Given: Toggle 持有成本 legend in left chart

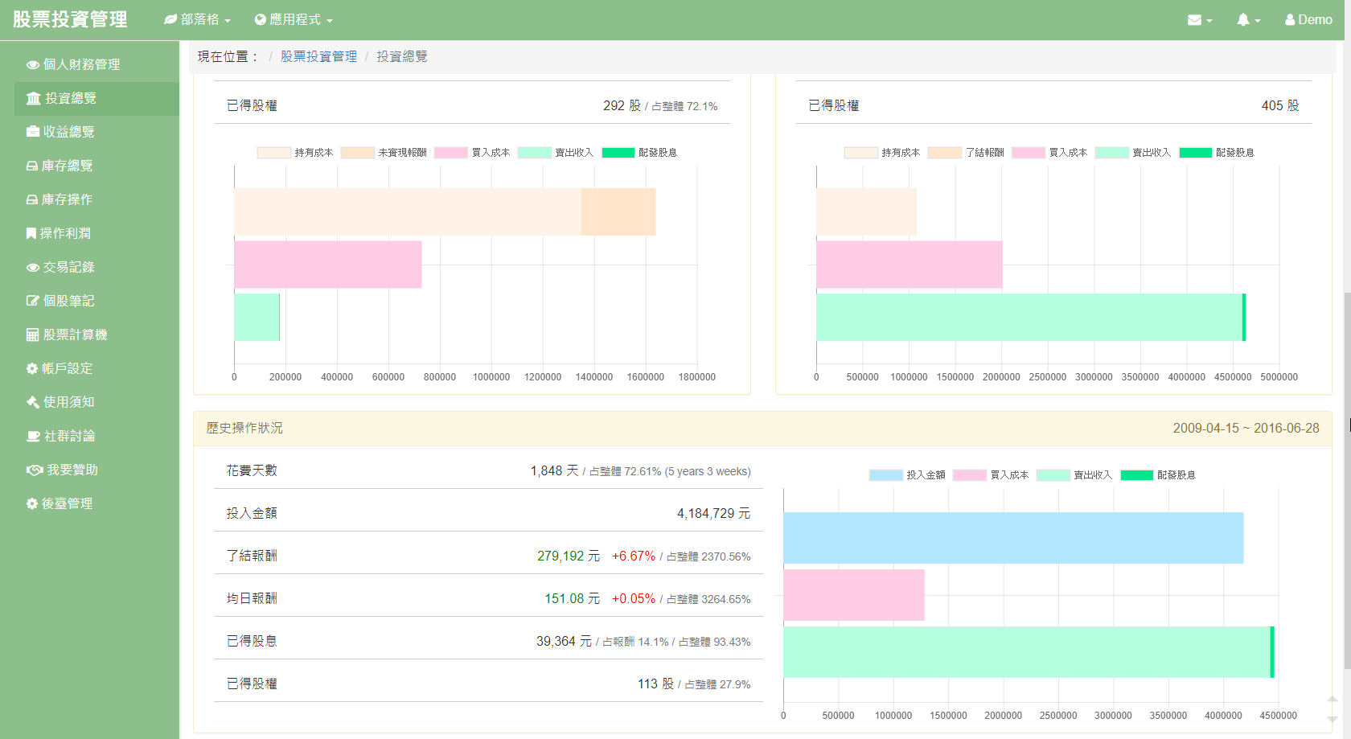Looking at the screenshot, I should [x=294, y=153].
